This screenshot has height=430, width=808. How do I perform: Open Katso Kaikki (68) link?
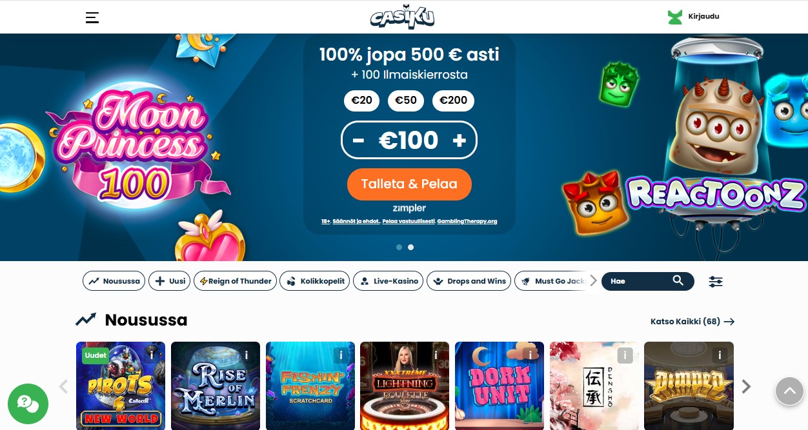(x=692, y=321)
